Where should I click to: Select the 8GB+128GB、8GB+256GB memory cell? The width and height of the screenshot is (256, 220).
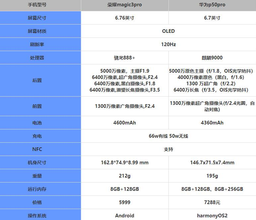pyautogui.click(x=212, y=189)
